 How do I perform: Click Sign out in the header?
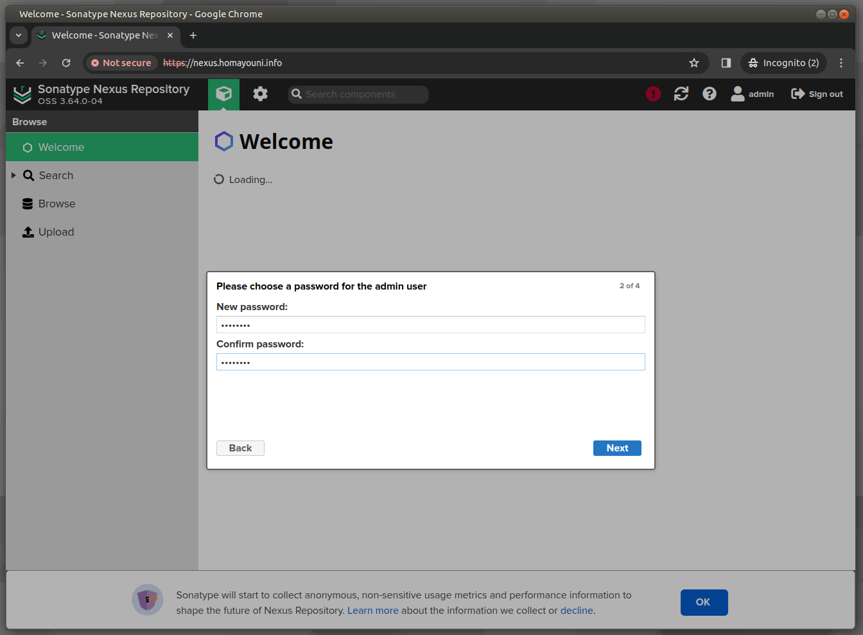click(817, 94)
